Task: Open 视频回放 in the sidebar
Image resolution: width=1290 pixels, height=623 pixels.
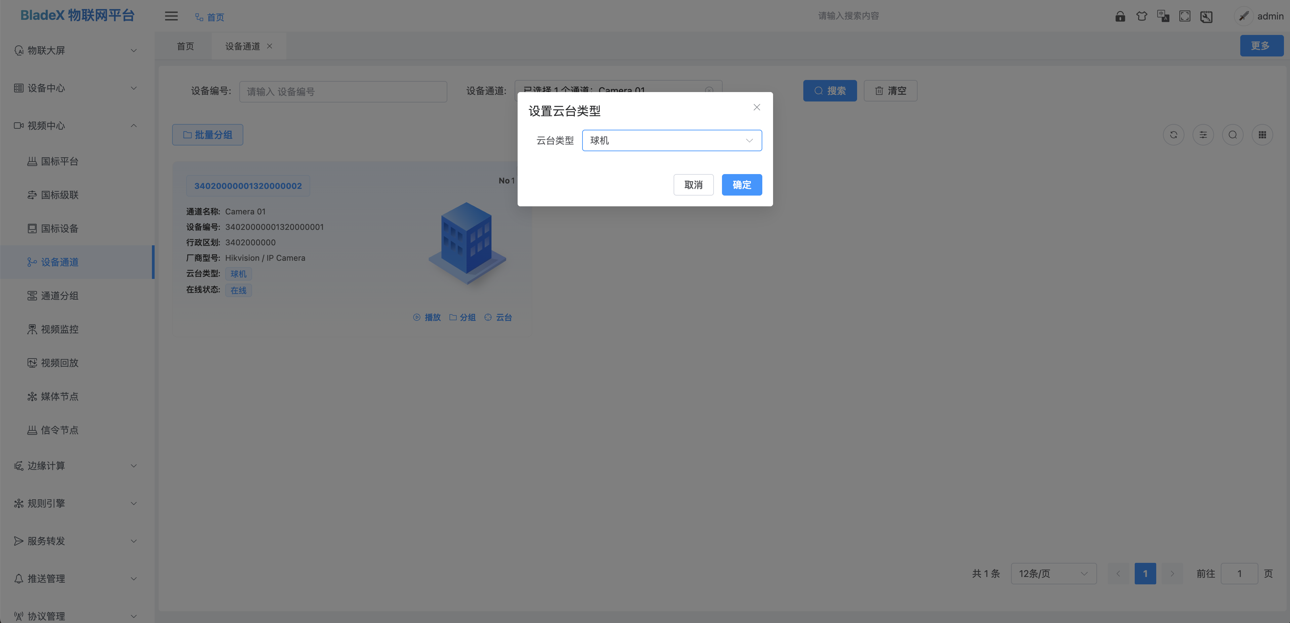Action: [x=77, y=363]
